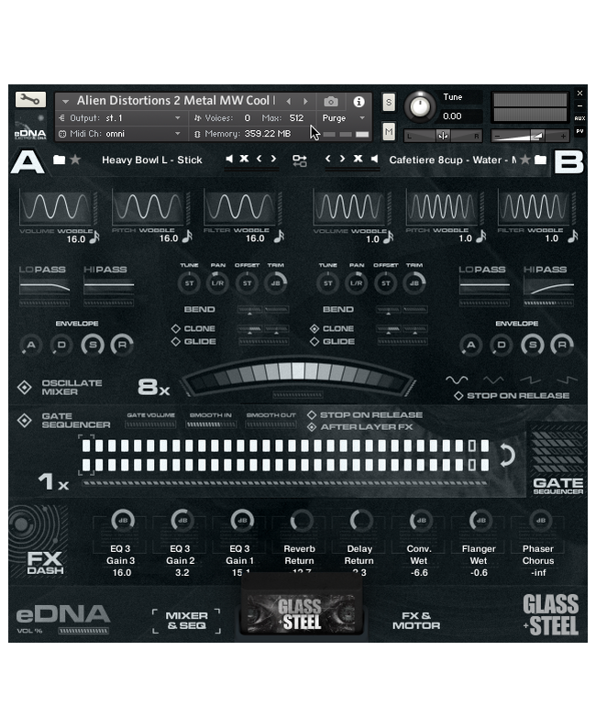Click the PV button

coord(579,131)
